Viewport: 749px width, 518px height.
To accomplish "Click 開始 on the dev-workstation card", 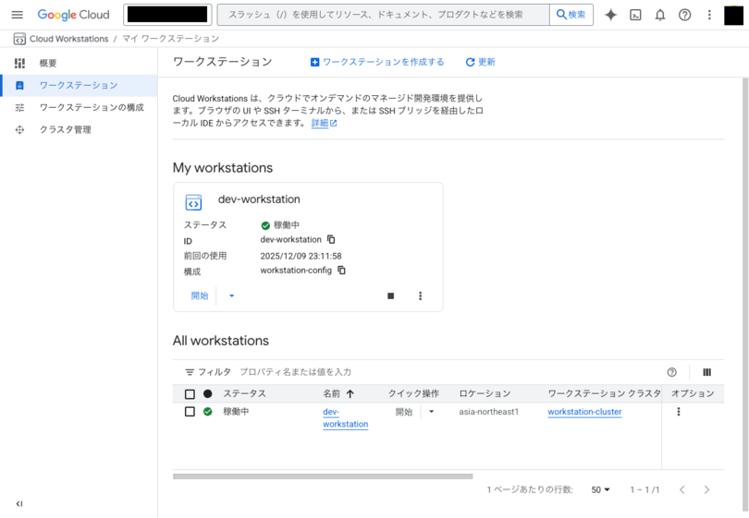I will (200, 295).
